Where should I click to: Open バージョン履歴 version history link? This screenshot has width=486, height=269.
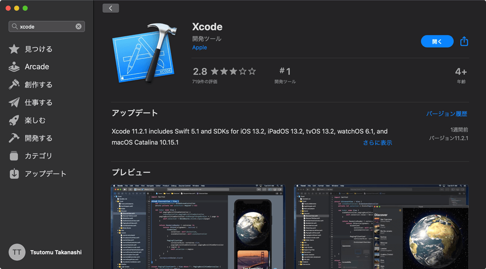pos(446,114)
